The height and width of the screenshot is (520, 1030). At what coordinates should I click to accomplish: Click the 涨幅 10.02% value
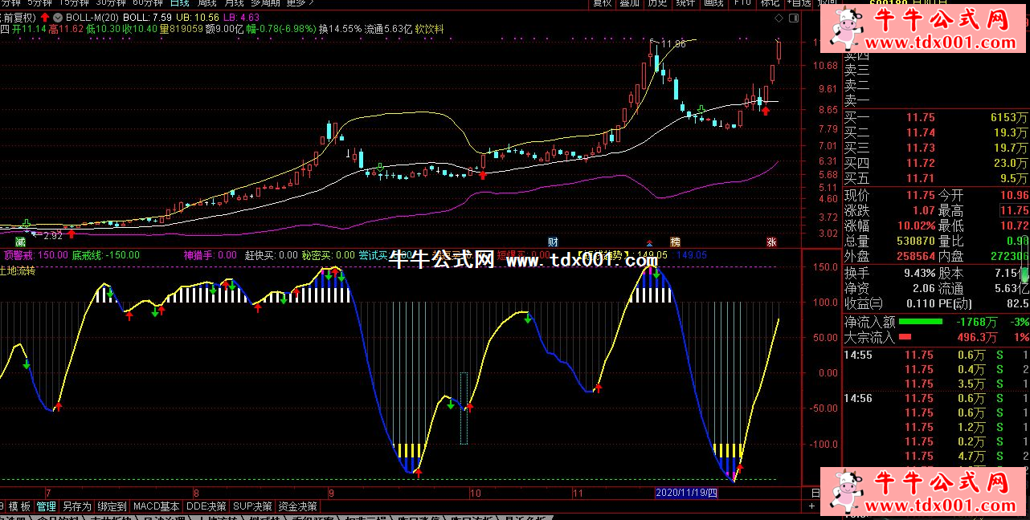917,225
